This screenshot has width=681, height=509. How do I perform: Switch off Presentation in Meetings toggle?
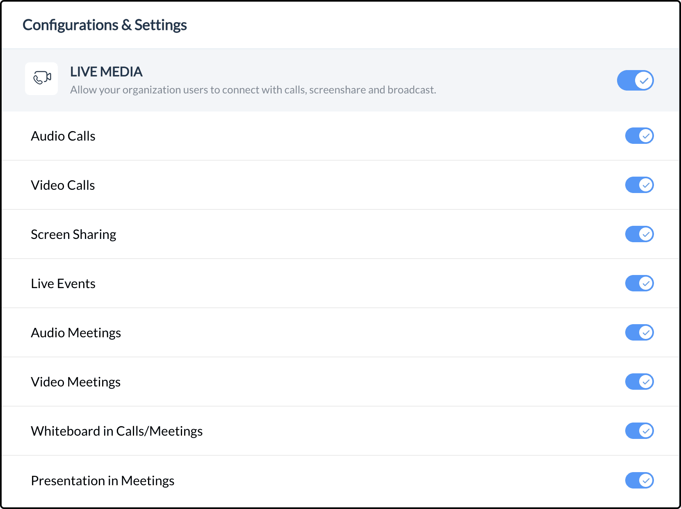pos(639,480)
